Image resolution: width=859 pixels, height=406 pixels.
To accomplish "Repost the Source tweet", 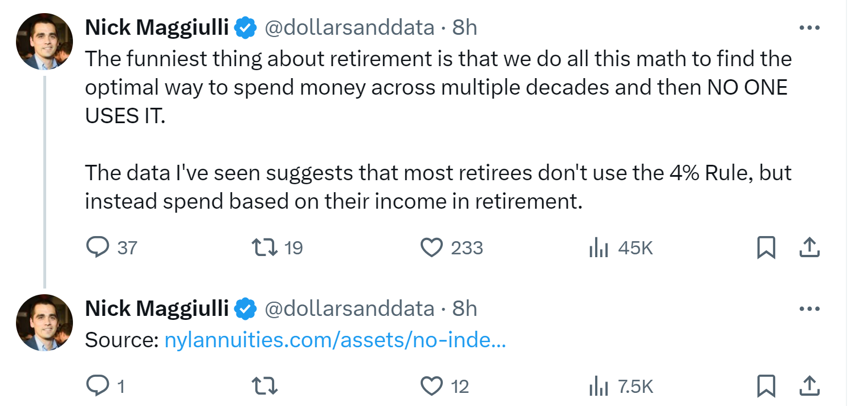I will (x=265, y=387).
